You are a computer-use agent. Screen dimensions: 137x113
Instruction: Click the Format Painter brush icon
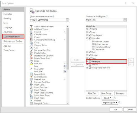pos(31,77)
